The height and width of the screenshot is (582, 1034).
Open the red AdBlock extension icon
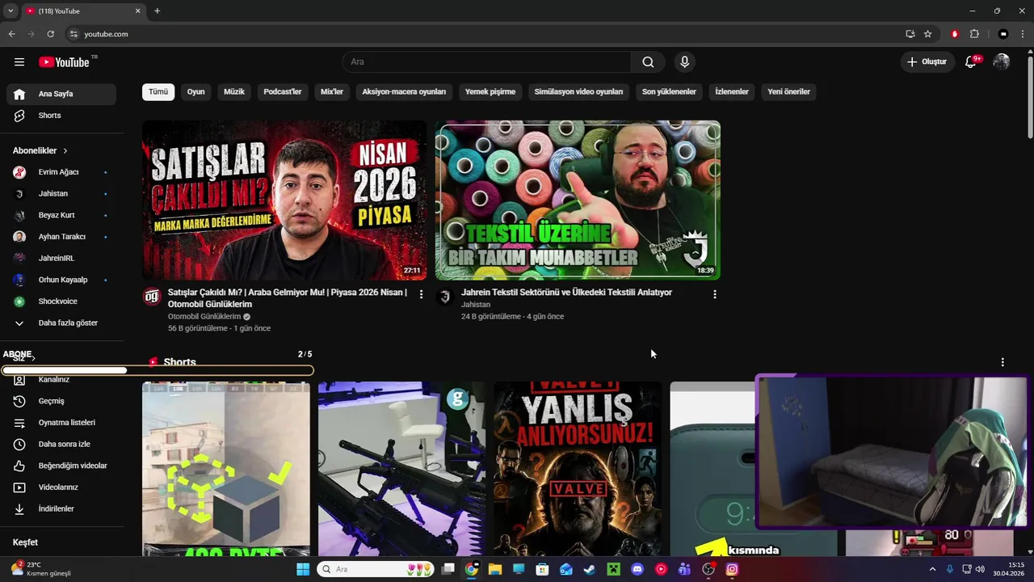point(955,34)
